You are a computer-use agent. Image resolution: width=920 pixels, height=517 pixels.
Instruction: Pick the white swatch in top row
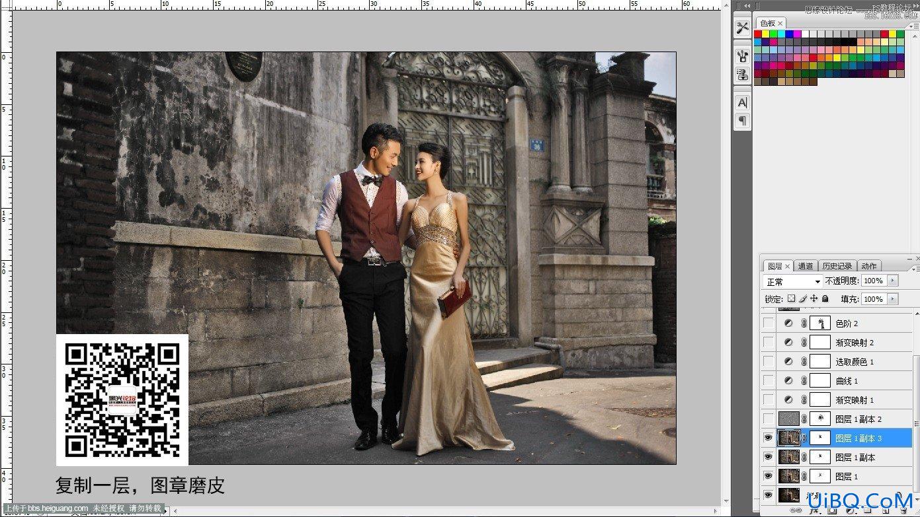pos(806,34)
